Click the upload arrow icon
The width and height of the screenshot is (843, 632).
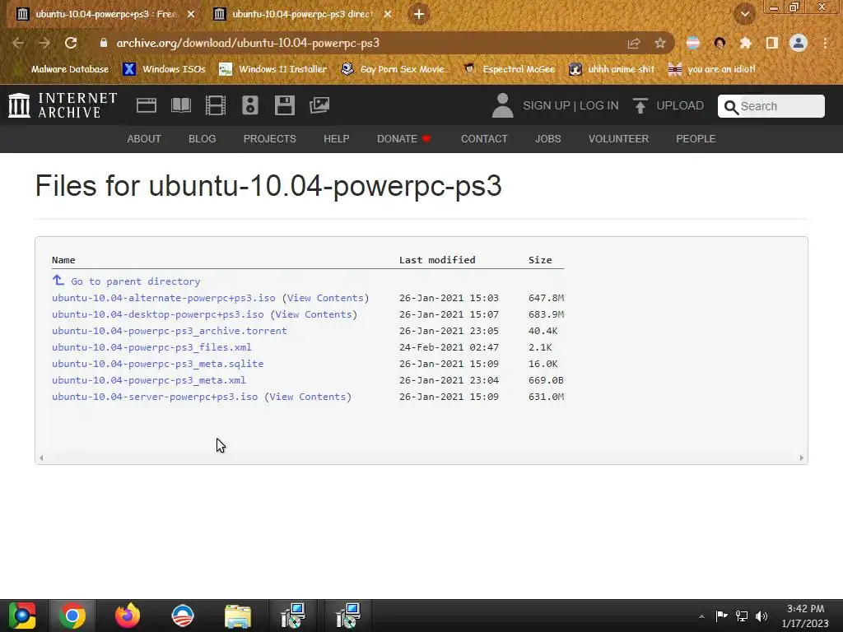(640, 105)
